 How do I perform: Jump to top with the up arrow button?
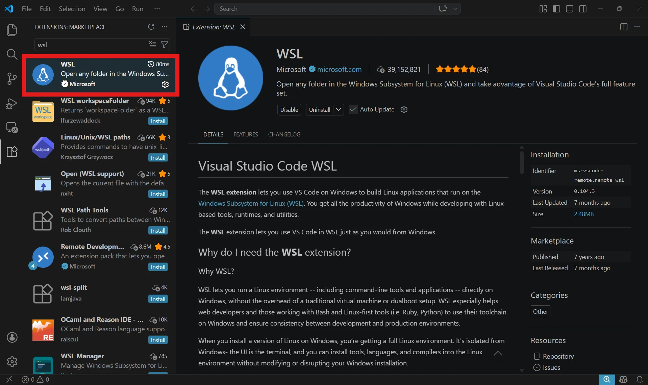(x=498, y=353)
